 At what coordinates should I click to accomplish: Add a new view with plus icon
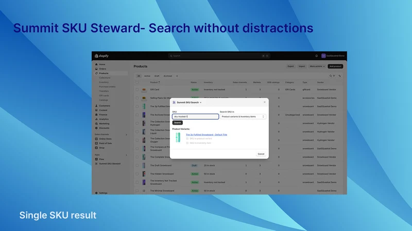tap(177, 76)
